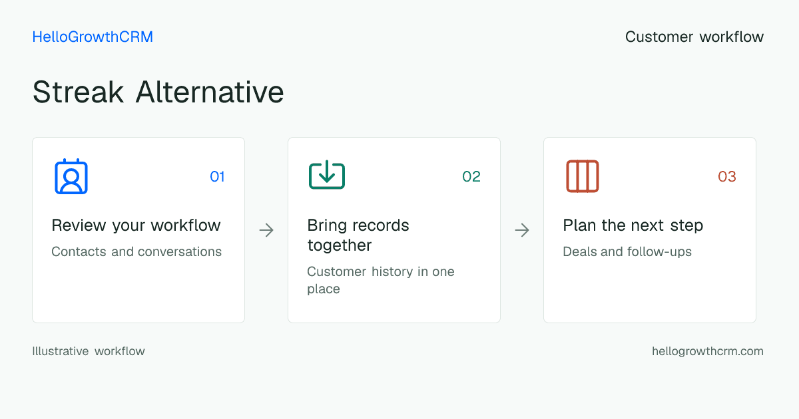Viewport: 799px width, 419px height.
Task: Click the red "03" step number
Action: 727,176
